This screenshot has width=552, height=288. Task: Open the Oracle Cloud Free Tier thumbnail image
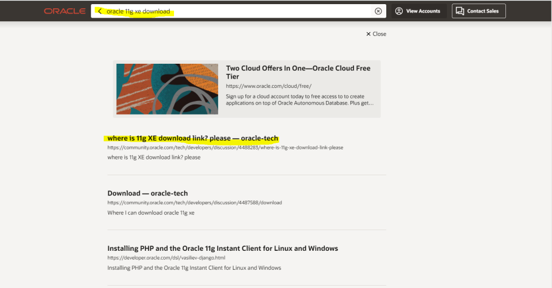[167, 89]
